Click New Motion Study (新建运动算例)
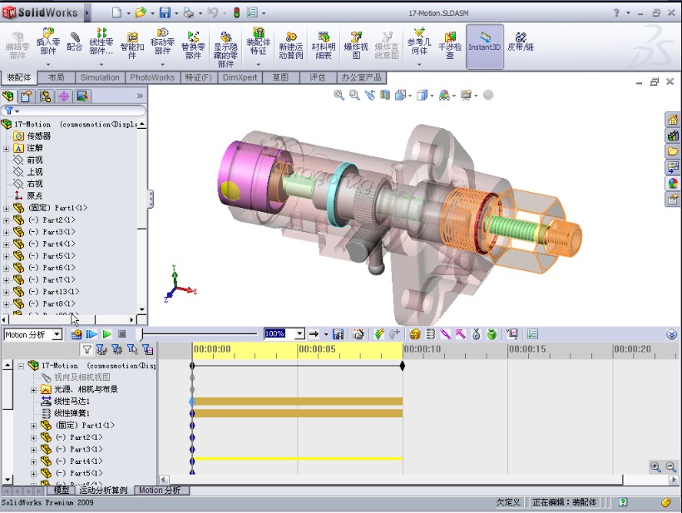Image resolution: width=682 pixels, height=513 pixels. (290, 46)
